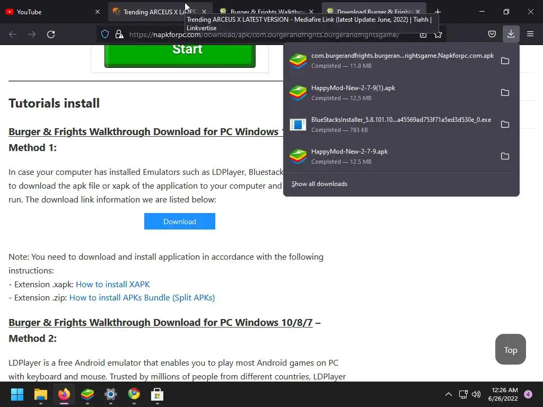The height and width of the screenshot is (407, 543).
Task: Show hidden system tray icons
Action: coord(448,394)
